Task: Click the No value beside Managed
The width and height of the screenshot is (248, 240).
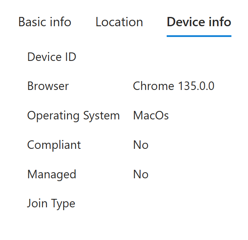Action: (x=140, y=174)
